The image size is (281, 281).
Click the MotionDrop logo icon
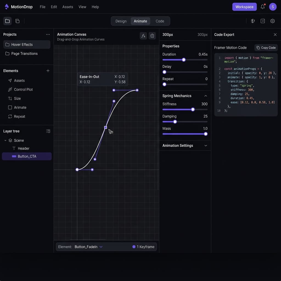point(7,7)
